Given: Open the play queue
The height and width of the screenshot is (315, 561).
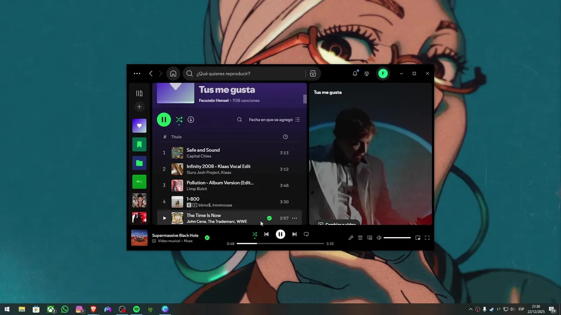Looking at the screenshot, I should tap(360, 238).
